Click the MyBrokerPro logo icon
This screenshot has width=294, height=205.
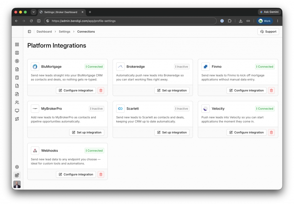pos(35,109)
